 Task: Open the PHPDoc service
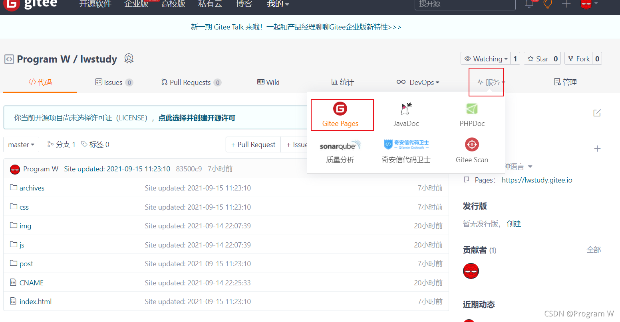click(472, 115)
